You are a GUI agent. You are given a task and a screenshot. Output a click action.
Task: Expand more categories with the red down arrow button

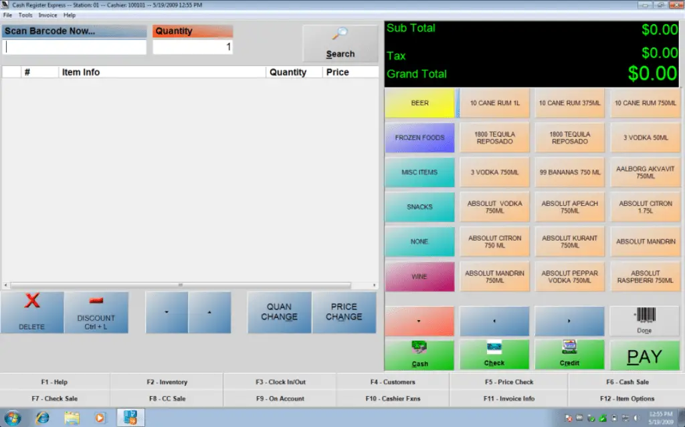pyautogui.click(x=419, y=321)
